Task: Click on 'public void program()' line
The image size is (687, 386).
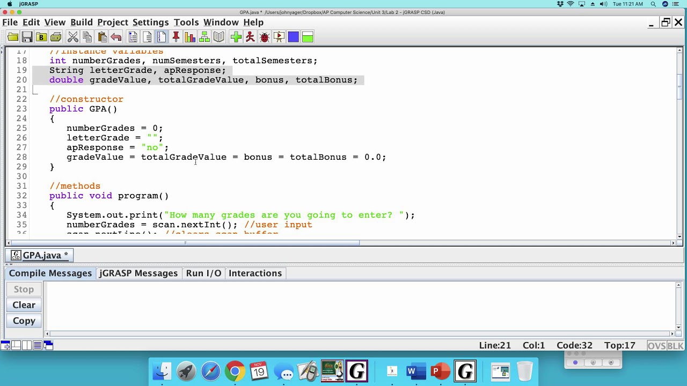Action: point(109,196)
